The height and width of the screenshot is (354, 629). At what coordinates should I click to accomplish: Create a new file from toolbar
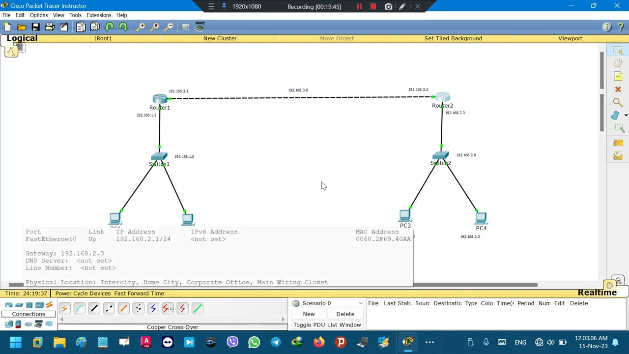(x=7, y=27)
